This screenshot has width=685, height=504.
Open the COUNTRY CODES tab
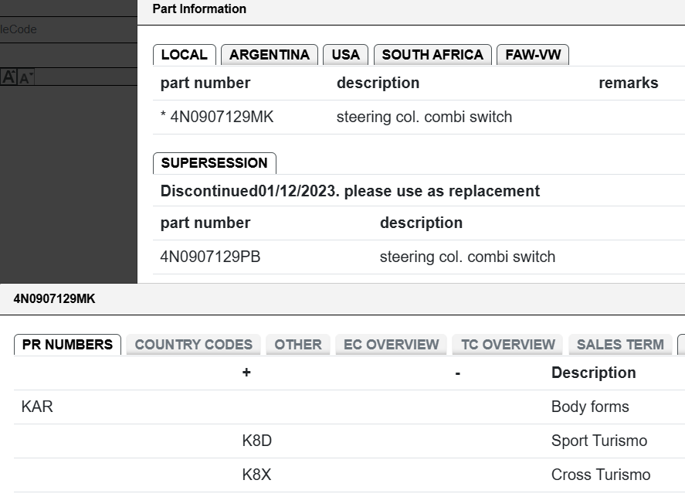point(194,345)
